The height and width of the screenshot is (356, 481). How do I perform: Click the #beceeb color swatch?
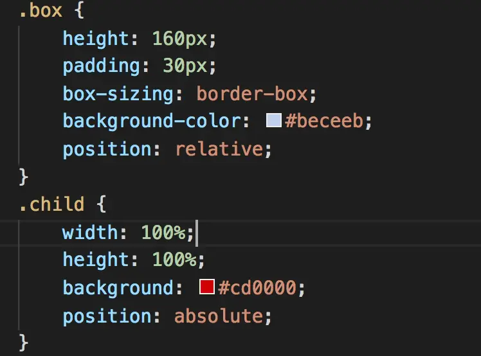273,120
